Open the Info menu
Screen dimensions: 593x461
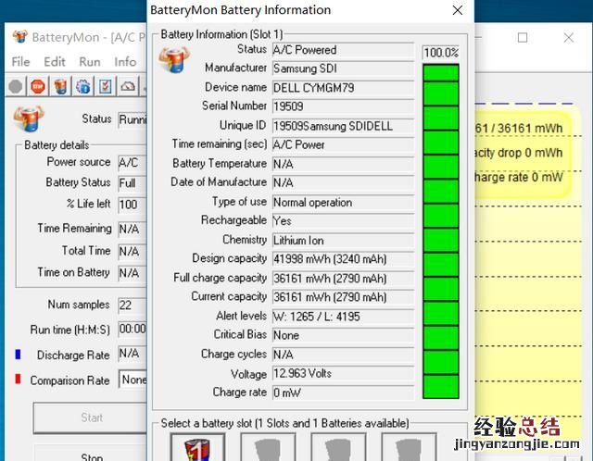click(x=125, y=62)
